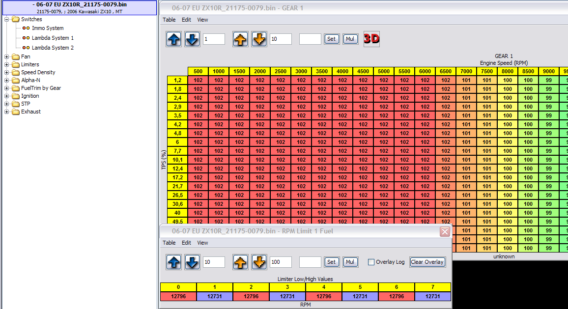
Task: Click the orange down arrow in RPM Limit window
Action: 259,262
